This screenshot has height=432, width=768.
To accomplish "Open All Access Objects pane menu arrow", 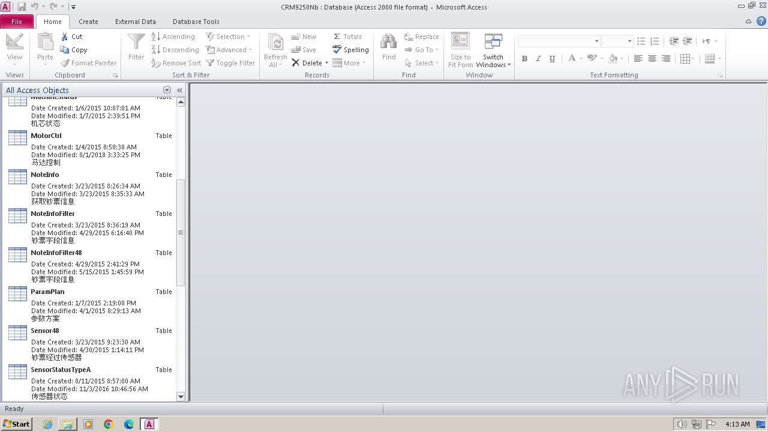I will point(167,90).
